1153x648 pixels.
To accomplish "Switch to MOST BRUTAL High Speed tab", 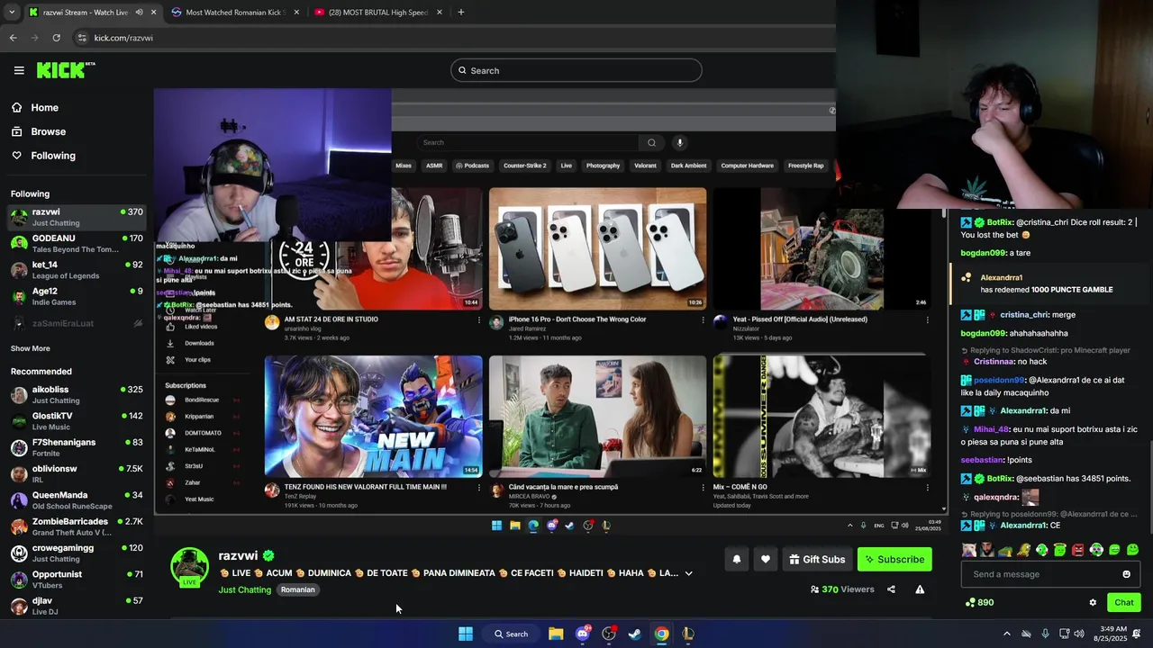I will [x=378, y=12].
